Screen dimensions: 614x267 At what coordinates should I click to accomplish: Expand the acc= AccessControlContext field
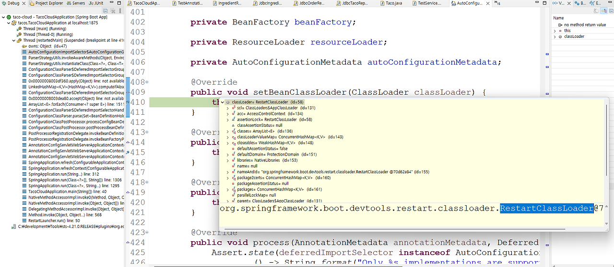pos(228,113)
